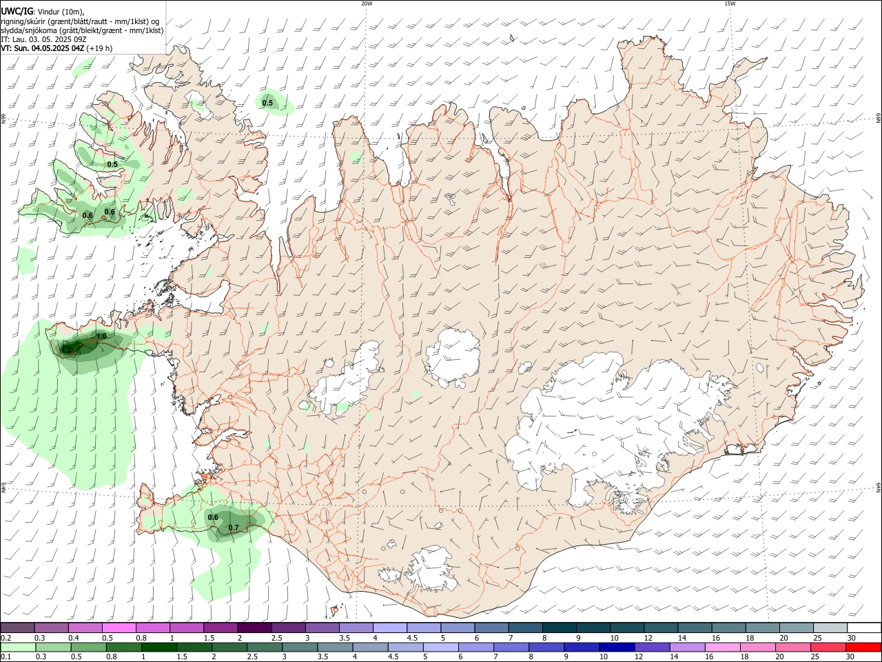The width and height of the screenshot is (882, 662).
Task: Click the lavender 14 swatch in lower scale
Action: coord(687,647)
